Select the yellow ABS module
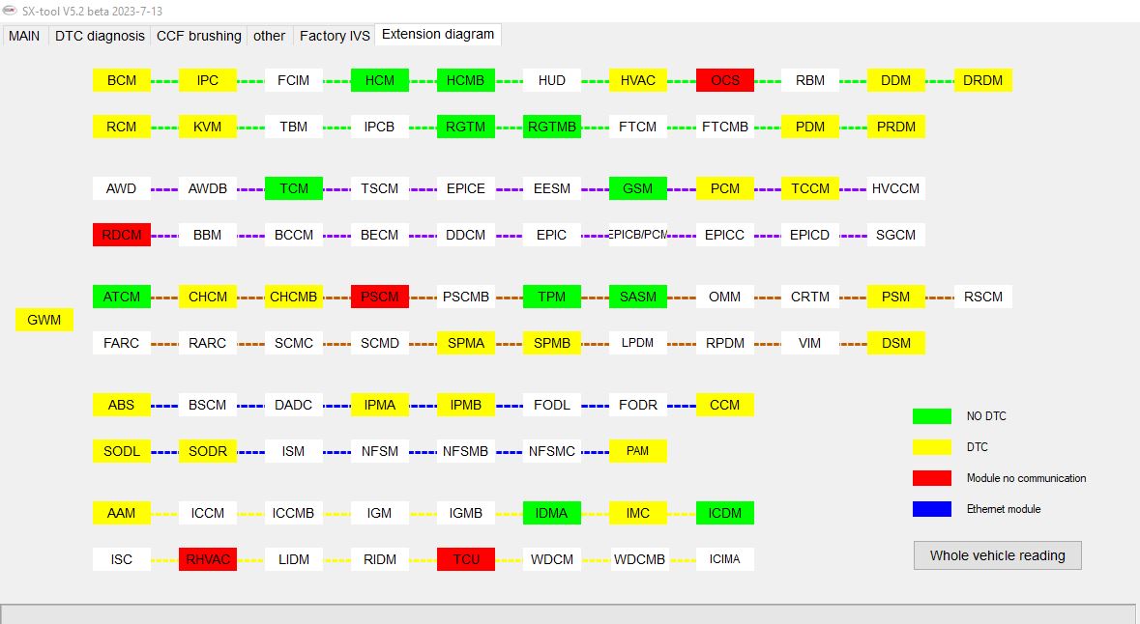Viewport: 1140px width, 624px height. pos(122,405)
